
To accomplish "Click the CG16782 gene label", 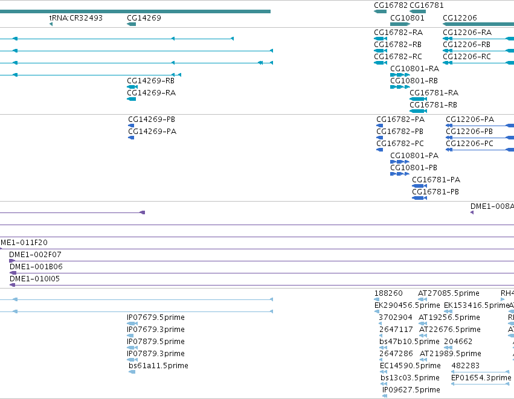I will pyautogui.click(x=391, y=5).
